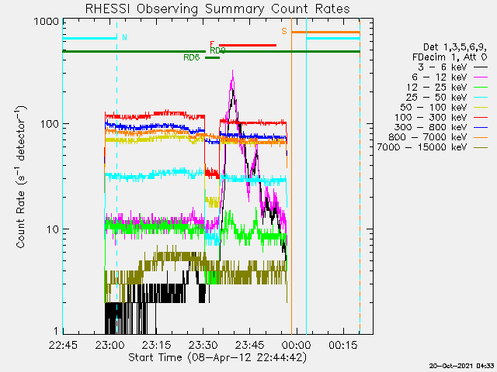Click the plot title 'RHESSI Observing Summary Count Rates'
The height and width of the screenshot is (372, 497).
(217, 9)
